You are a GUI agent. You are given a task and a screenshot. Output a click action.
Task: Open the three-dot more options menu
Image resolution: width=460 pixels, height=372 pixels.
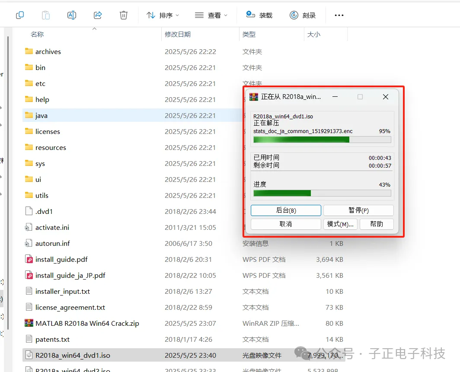339,15
